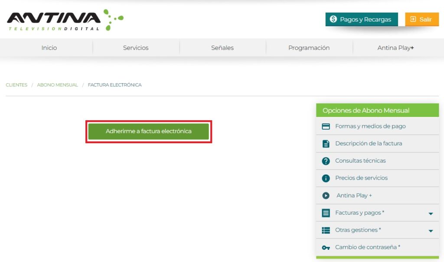Screen dimensions: 444x262
Task: Click the key icon for Cambio de contraseña
Action: [326, 248]
